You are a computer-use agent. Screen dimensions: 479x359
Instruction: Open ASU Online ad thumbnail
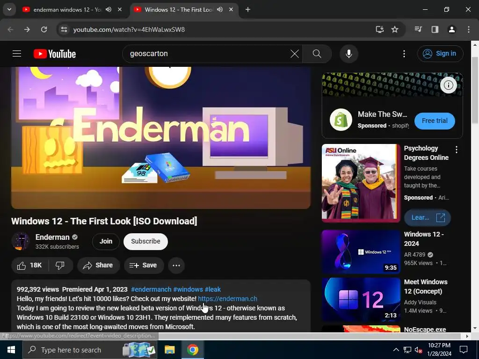tap(361, 183)
